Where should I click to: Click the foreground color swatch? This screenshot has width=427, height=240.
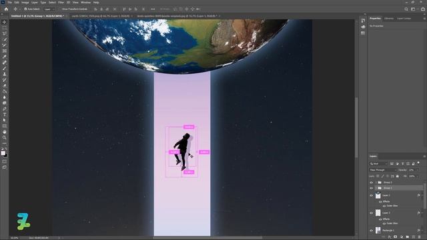click(3, 153)
